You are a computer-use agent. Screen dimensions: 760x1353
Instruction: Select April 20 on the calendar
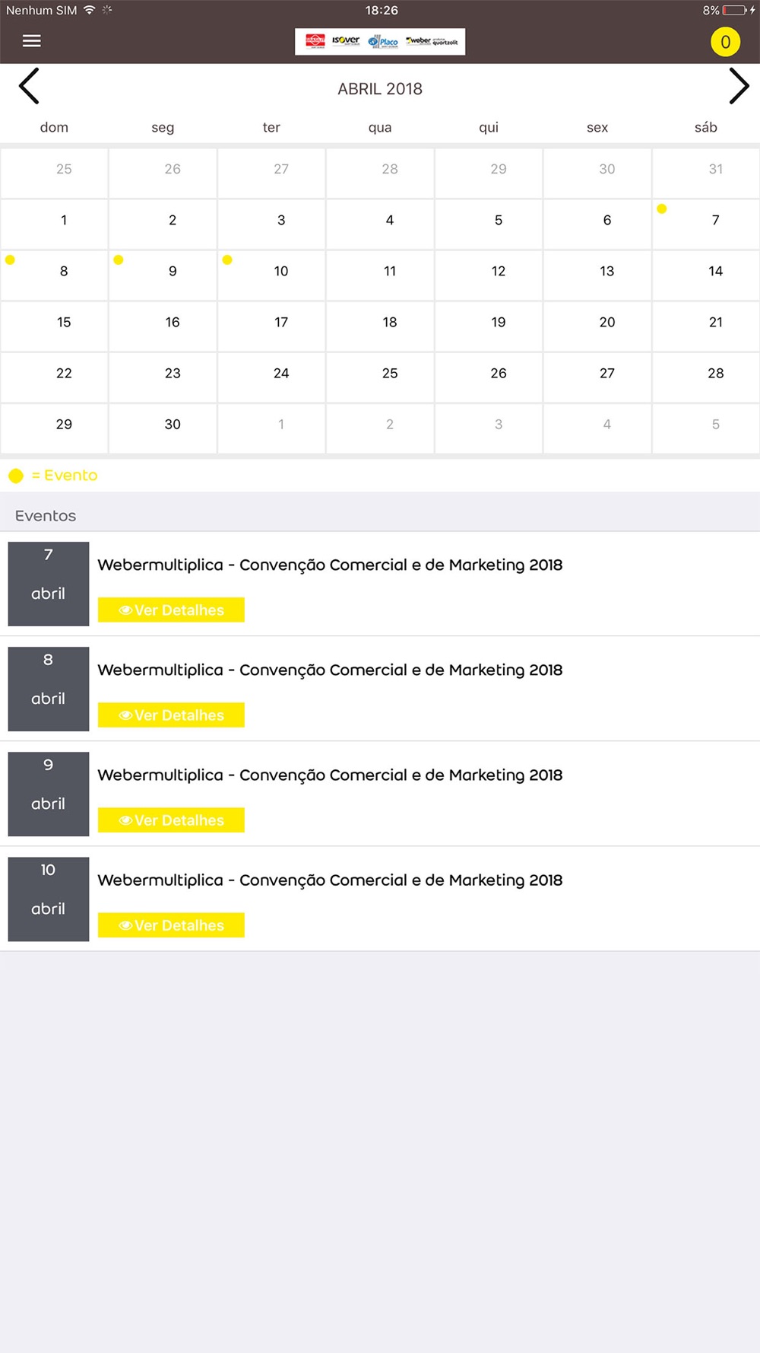point(597,326)
